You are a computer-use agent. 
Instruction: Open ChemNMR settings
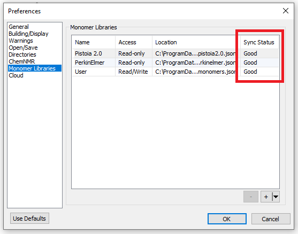[x=22, y=61]
